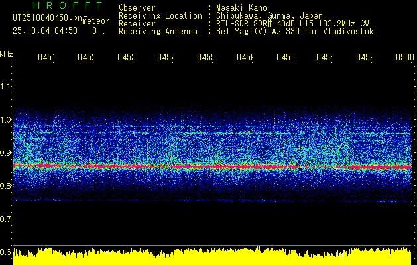Click the 'meteor' label under the file name
Image resolution: width=417 pixels, height=265 pixels.
[96, 21]
